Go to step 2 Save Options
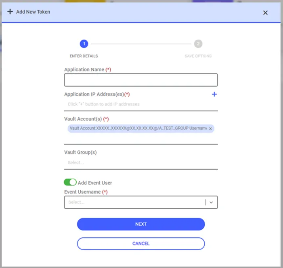The image size is (283, 268). tap(198, 44)
